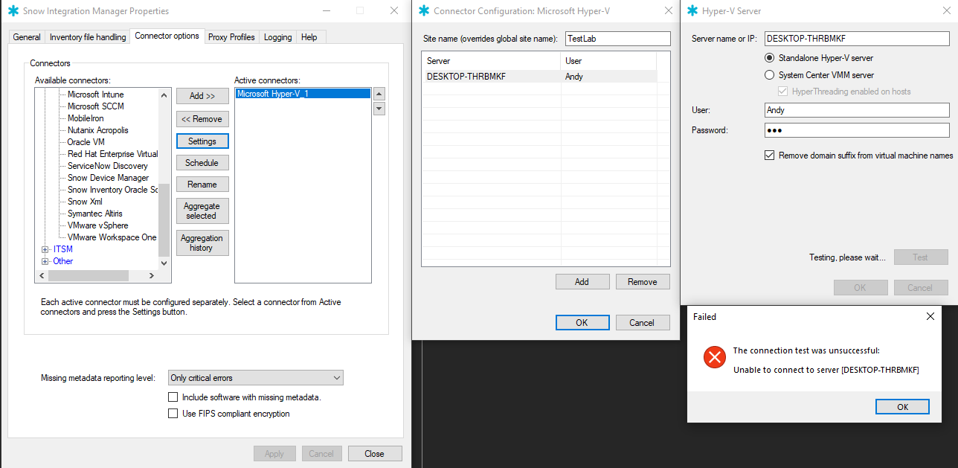Click OK in the Failed dialog
958x468 pixels.
coord(902,407)
